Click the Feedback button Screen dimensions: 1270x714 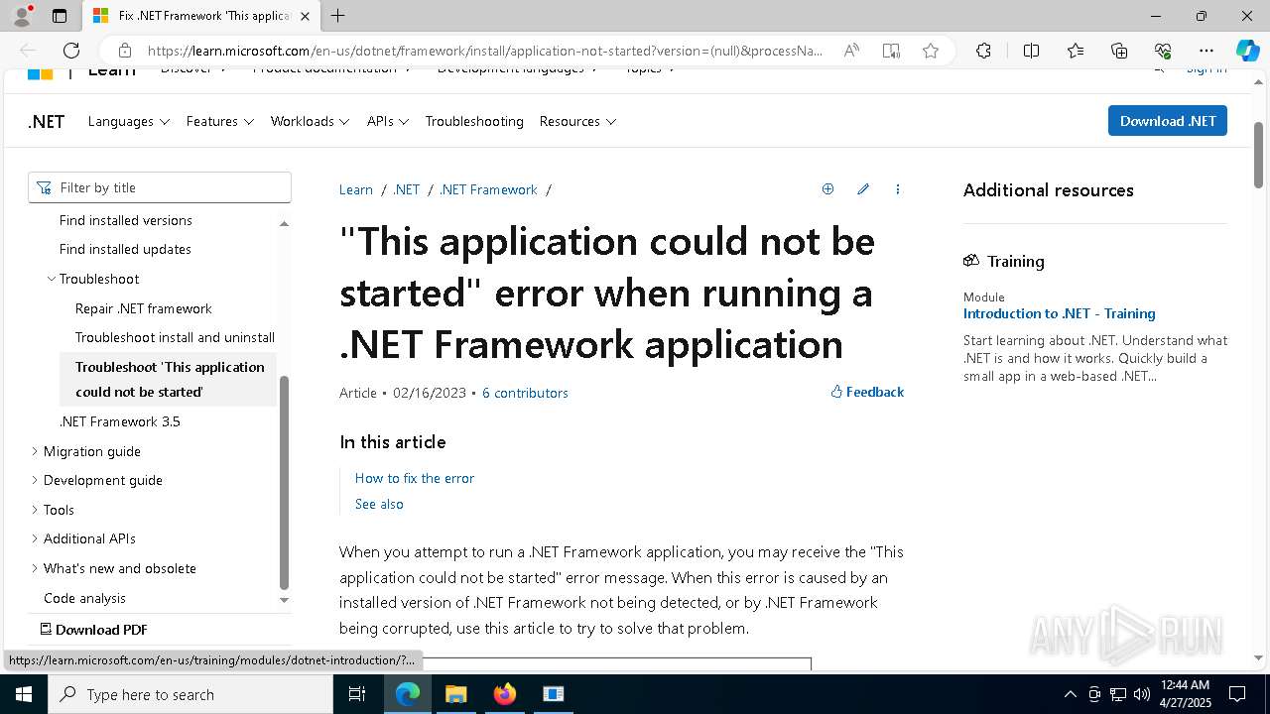point(867,392)
